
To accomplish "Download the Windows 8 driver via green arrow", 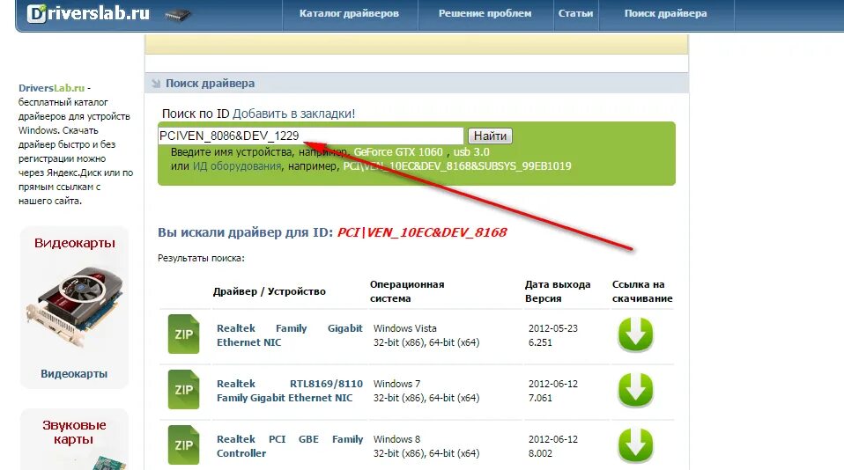I will [635, 445].
